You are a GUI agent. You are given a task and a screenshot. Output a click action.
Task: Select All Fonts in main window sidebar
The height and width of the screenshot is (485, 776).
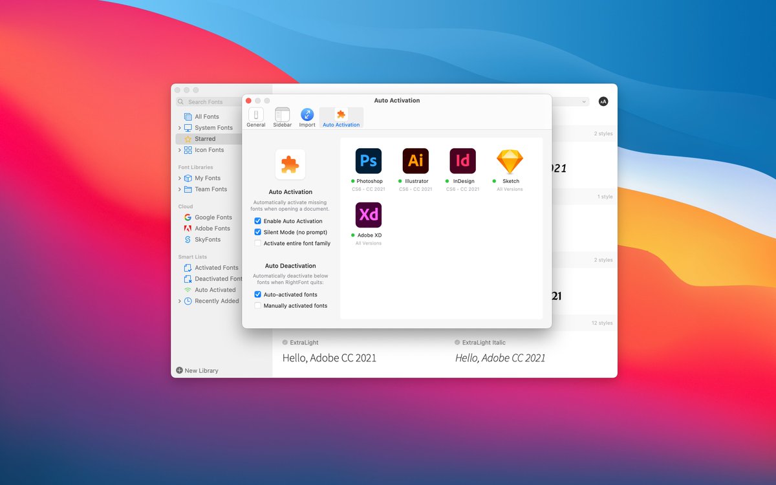[207, 116]
